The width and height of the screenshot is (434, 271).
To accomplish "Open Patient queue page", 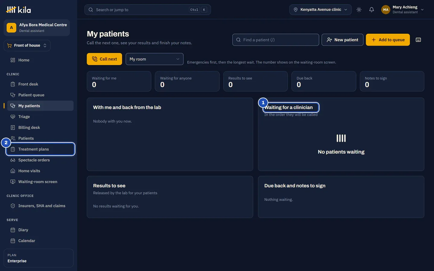I will 40,95.
